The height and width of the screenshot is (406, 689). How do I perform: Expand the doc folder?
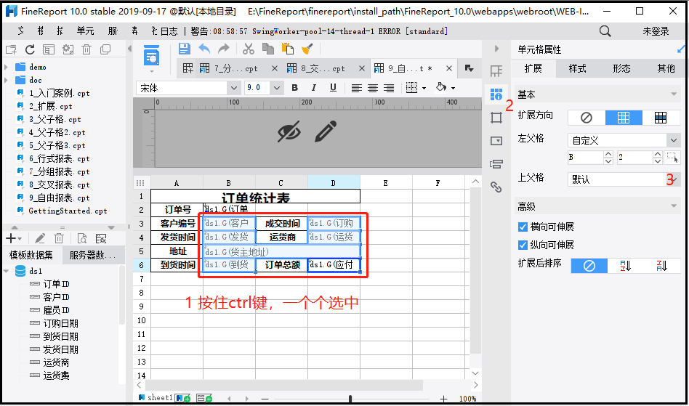[6, 81]
